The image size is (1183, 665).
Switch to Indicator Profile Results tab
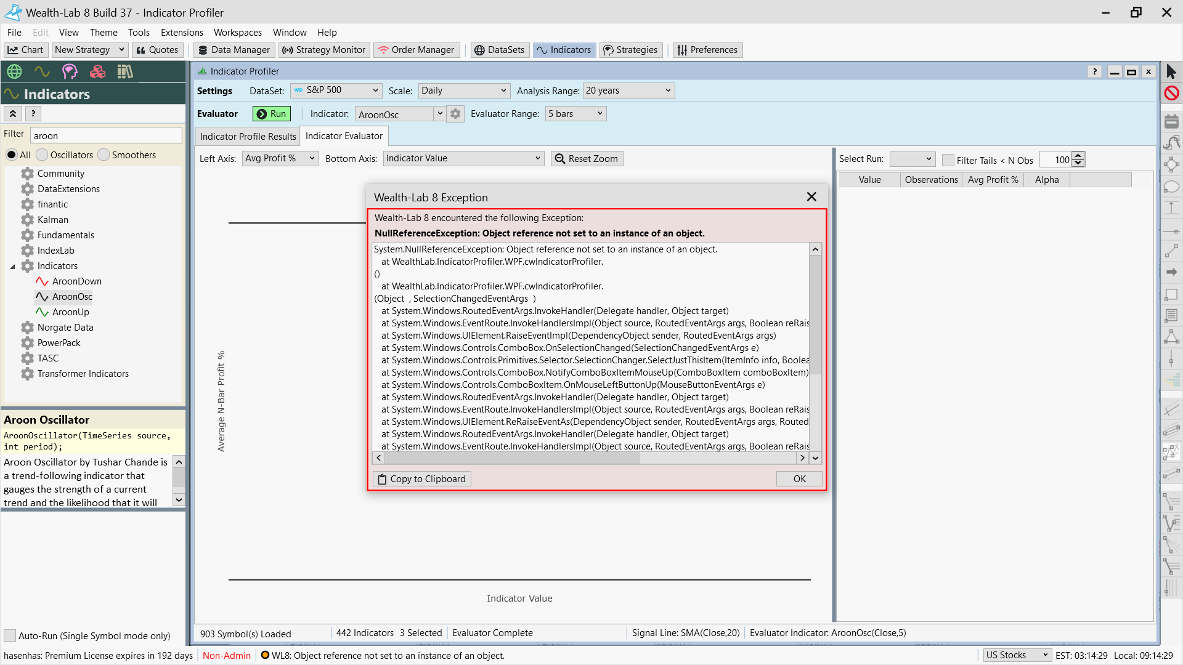coord(248,136)
